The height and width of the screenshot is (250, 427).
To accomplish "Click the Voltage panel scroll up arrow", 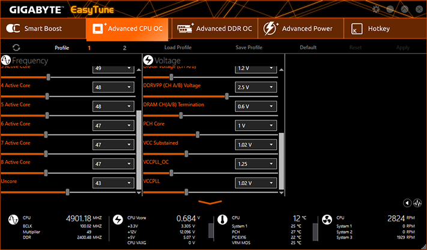I will click(x=281, y=70).
